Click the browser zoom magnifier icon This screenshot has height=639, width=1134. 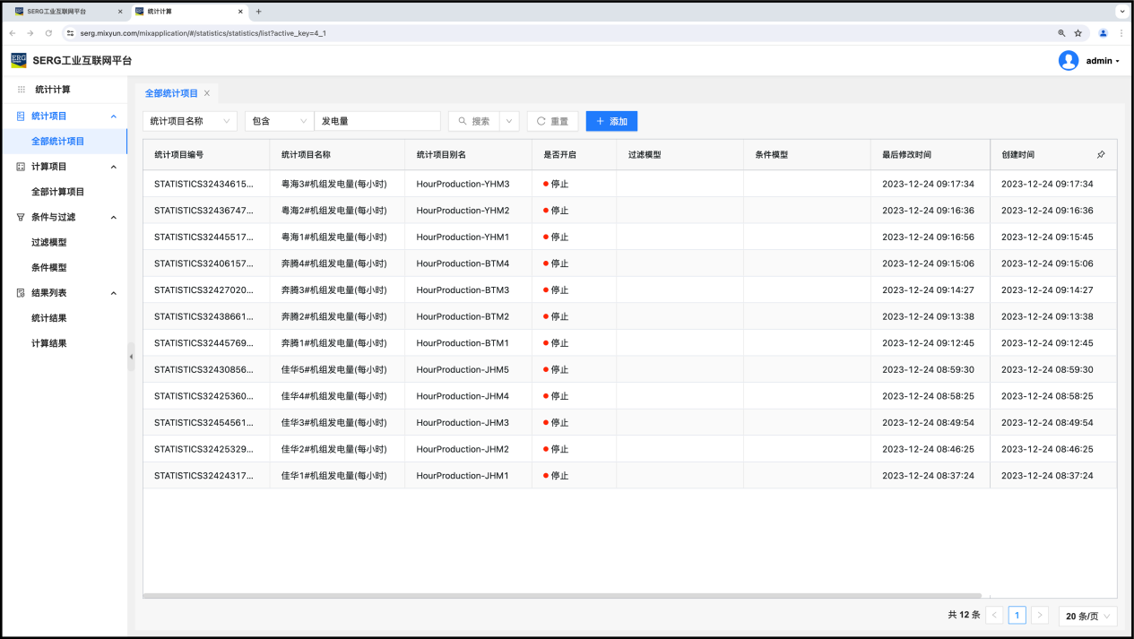tap(1061, 33)
